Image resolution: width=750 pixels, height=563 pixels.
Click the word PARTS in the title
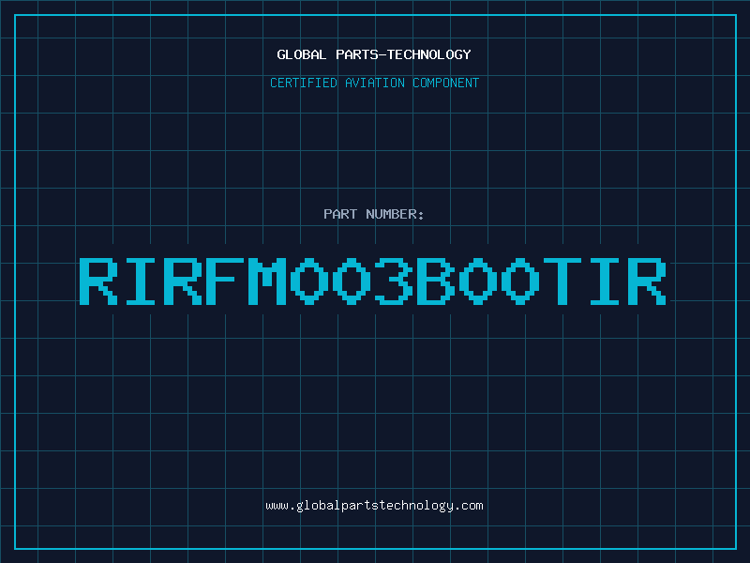358,54
